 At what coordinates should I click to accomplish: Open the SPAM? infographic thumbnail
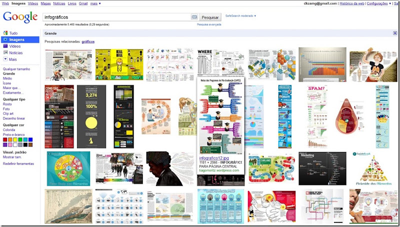[x=317, y=116]
